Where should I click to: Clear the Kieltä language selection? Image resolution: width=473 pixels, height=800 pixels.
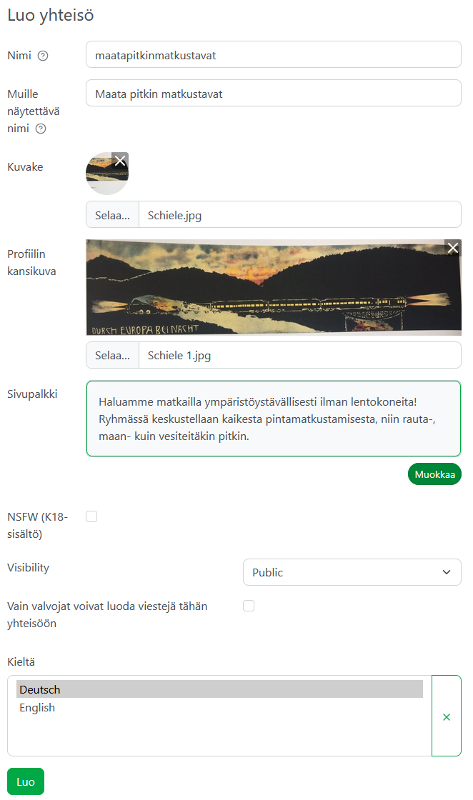pyautogui.click(x=447, y=716)
